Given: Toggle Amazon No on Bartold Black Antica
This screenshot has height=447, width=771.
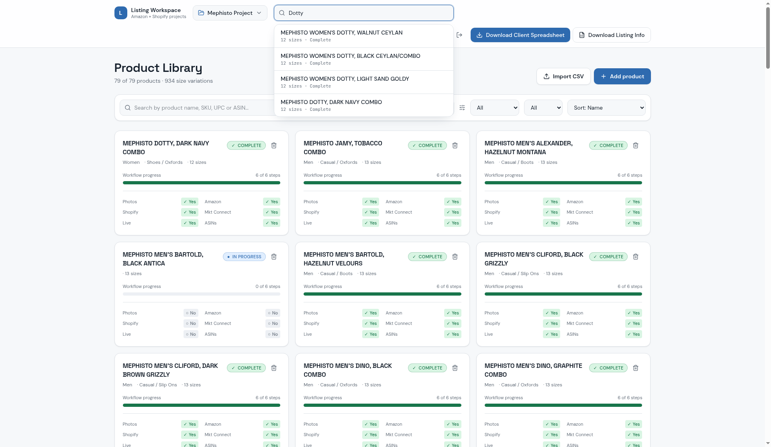Looking at the screenshot, I should pyautogui.click(x=273, y=313).
